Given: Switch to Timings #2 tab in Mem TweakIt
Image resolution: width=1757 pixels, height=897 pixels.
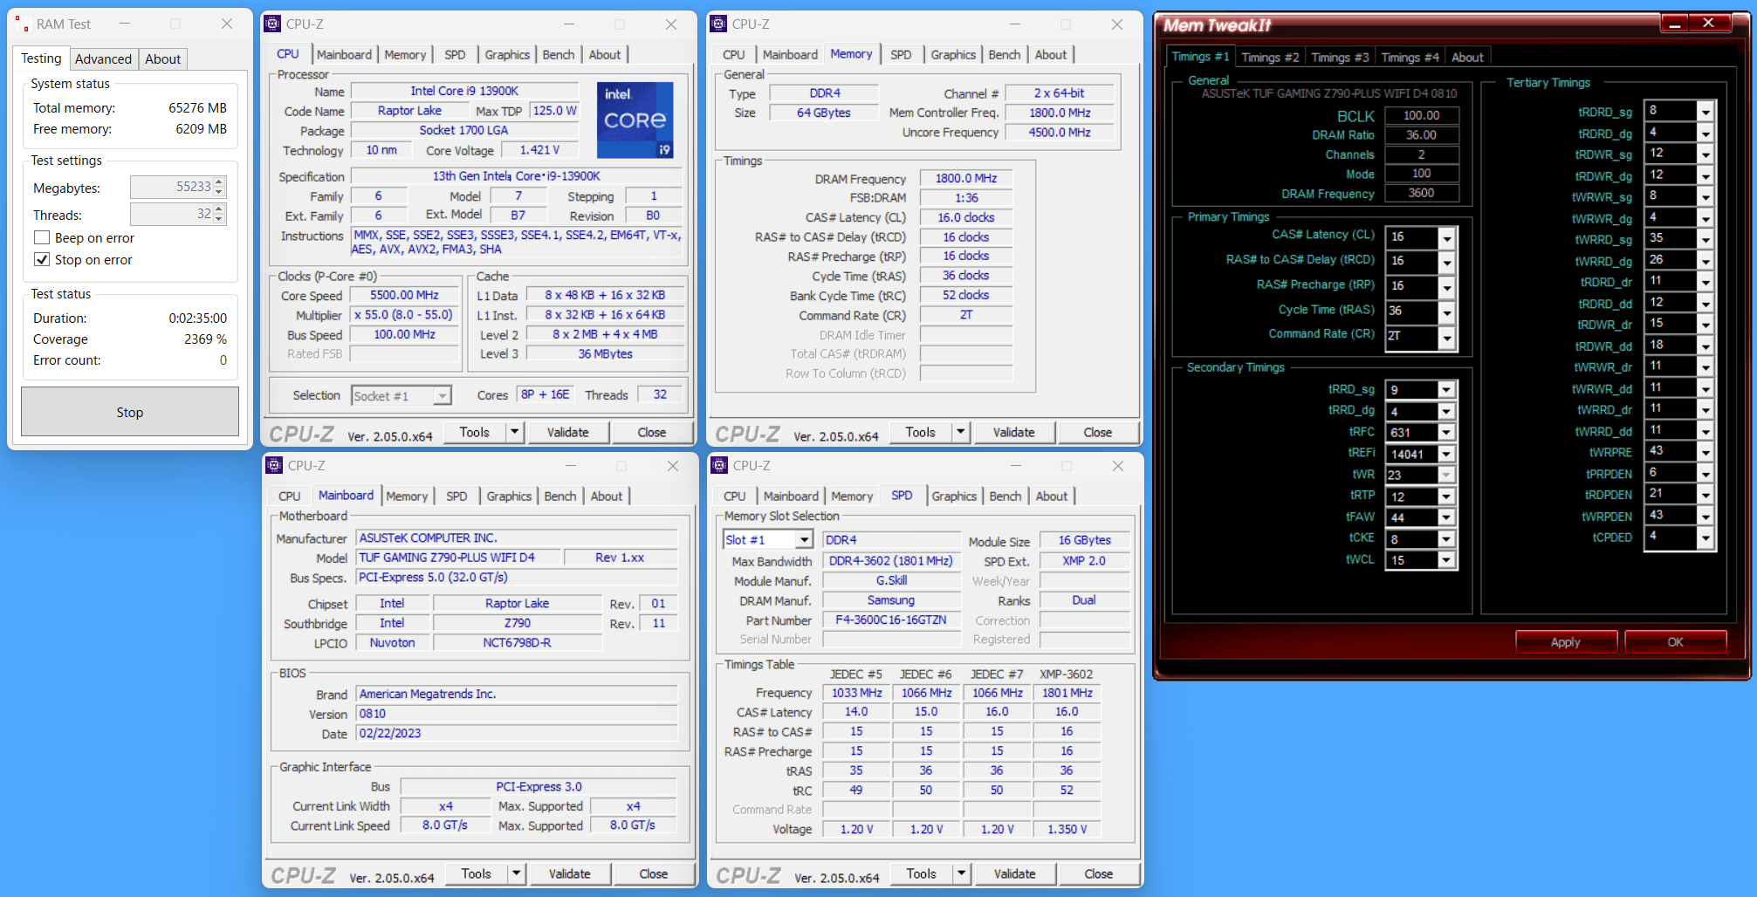Looking at the screenshot, I should click(1270, 58).
